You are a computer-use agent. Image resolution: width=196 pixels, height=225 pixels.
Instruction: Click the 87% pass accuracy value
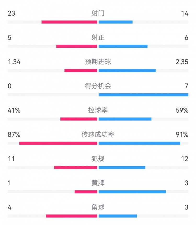click(x=14, y=135)
